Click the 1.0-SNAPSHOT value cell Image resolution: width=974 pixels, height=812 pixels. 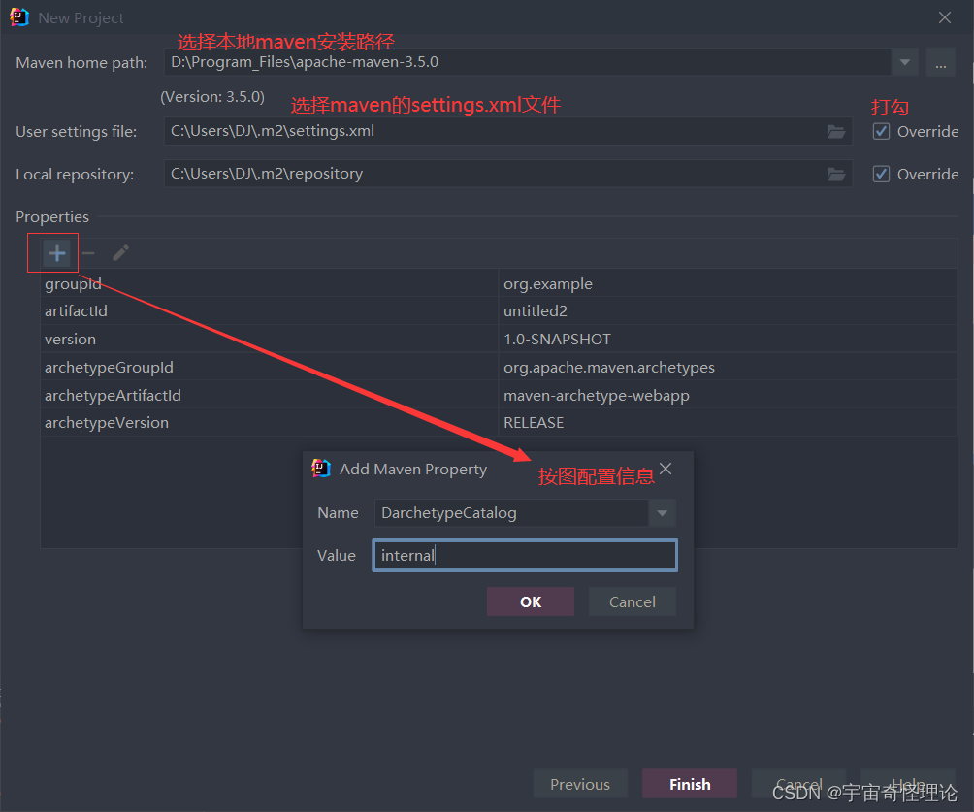(728, 340)
